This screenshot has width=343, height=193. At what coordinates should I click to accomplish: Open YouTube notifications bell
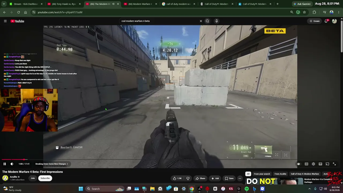coord(326,21)
